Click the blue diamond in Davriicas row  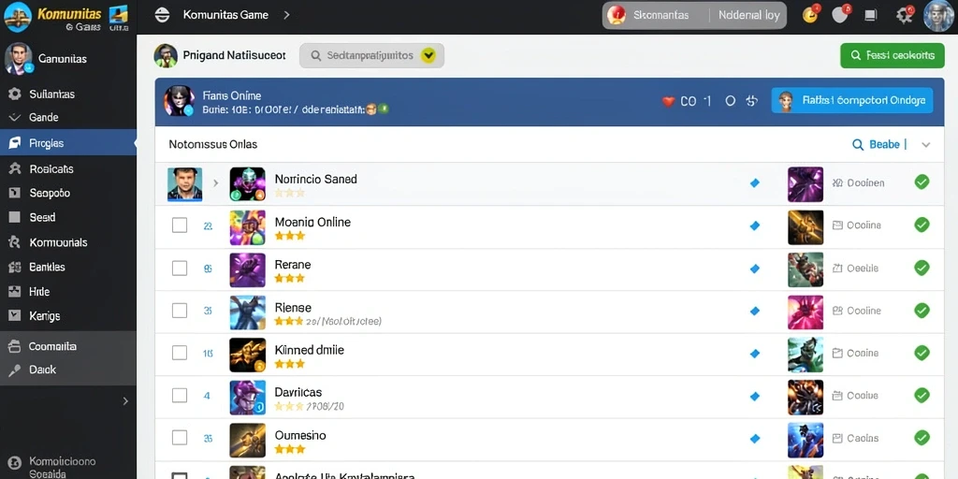click(755, 396)
